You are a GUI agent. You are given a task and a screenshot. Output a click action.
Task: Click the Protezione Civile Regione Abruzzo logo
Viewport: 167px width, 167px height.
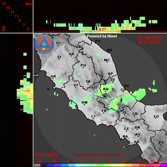tap(44, 44)
